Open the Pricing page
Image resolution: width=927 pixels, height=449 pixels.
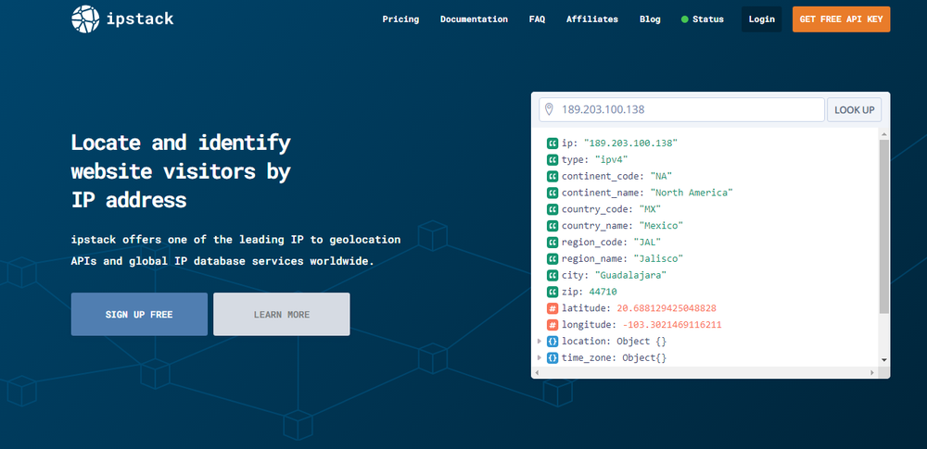click(x=400, y=19)
